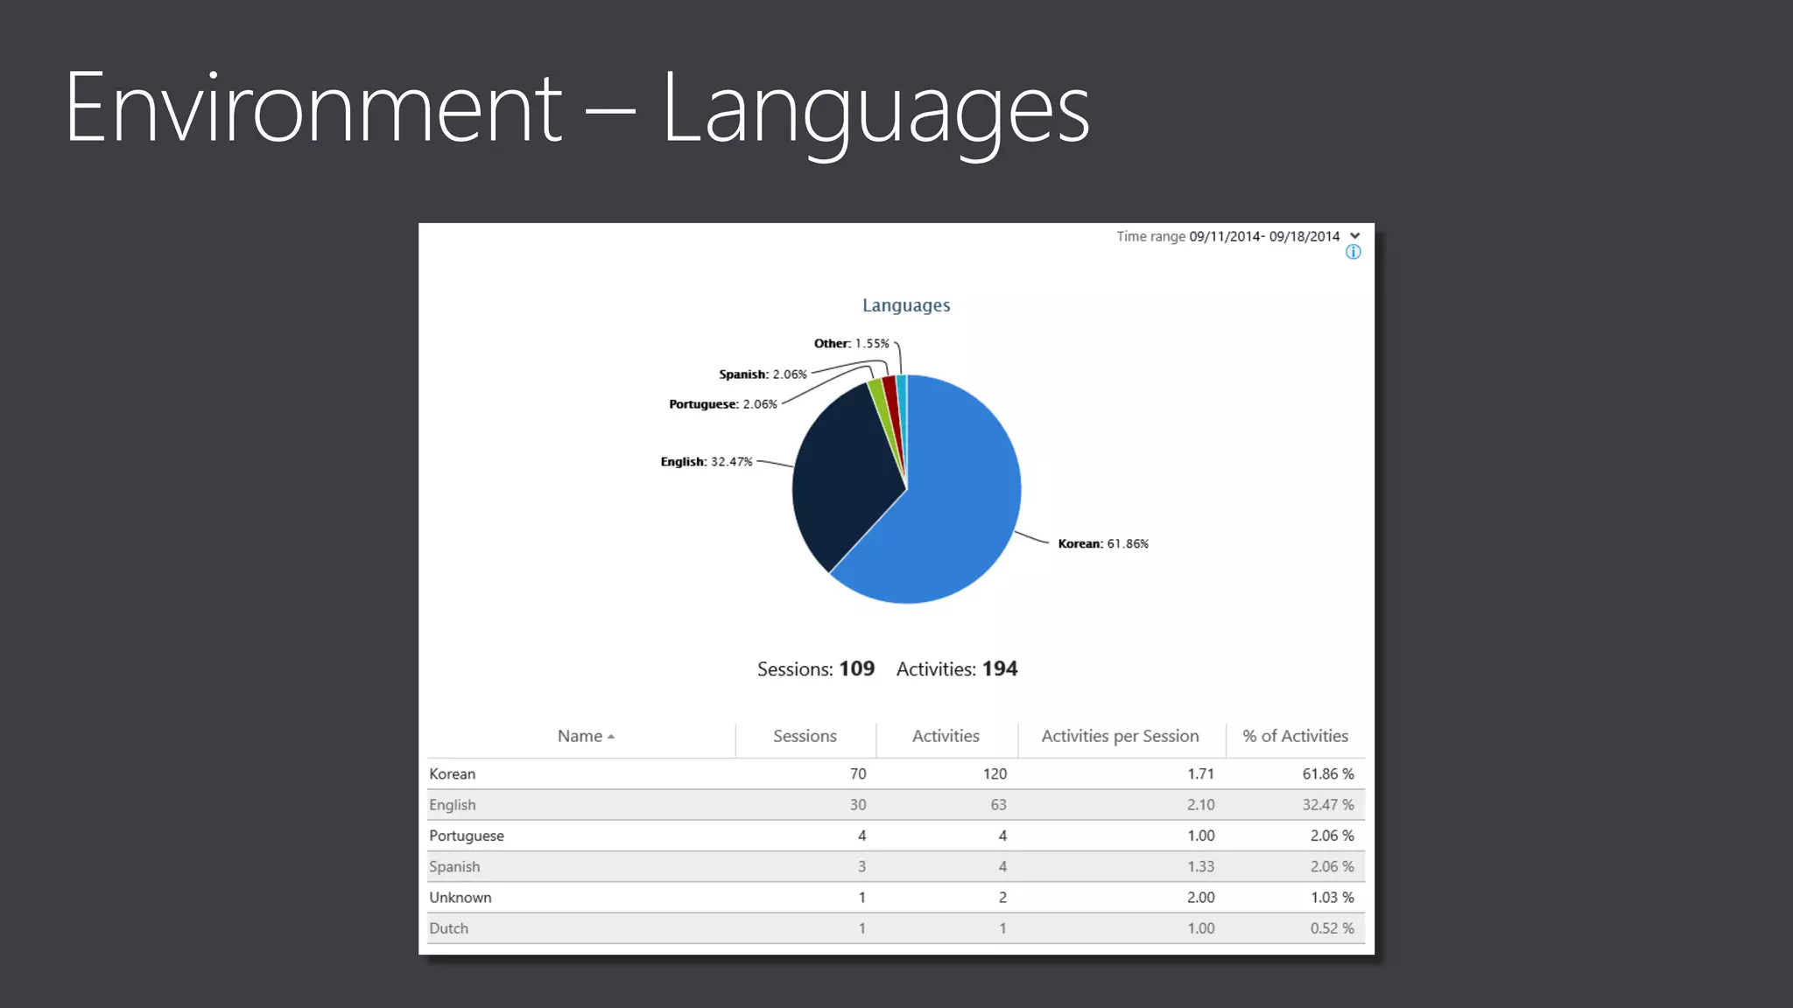Click the 2.10 activities per session cell
Screen dimensions: 1793x1008
pos(1200,805)
